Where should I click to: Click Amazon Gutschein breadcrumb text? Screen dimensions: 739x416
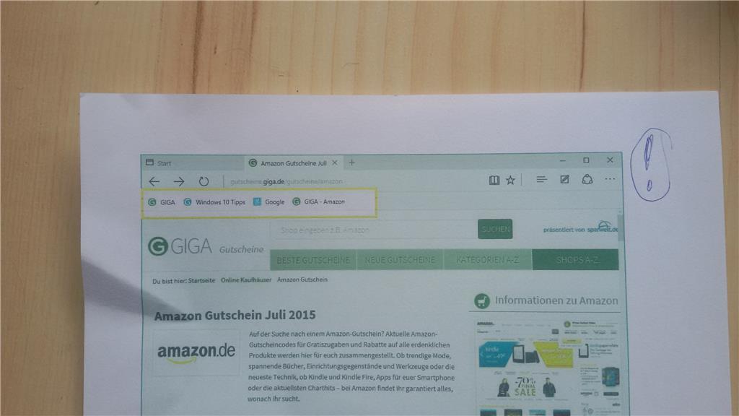(x=302, y=279)
